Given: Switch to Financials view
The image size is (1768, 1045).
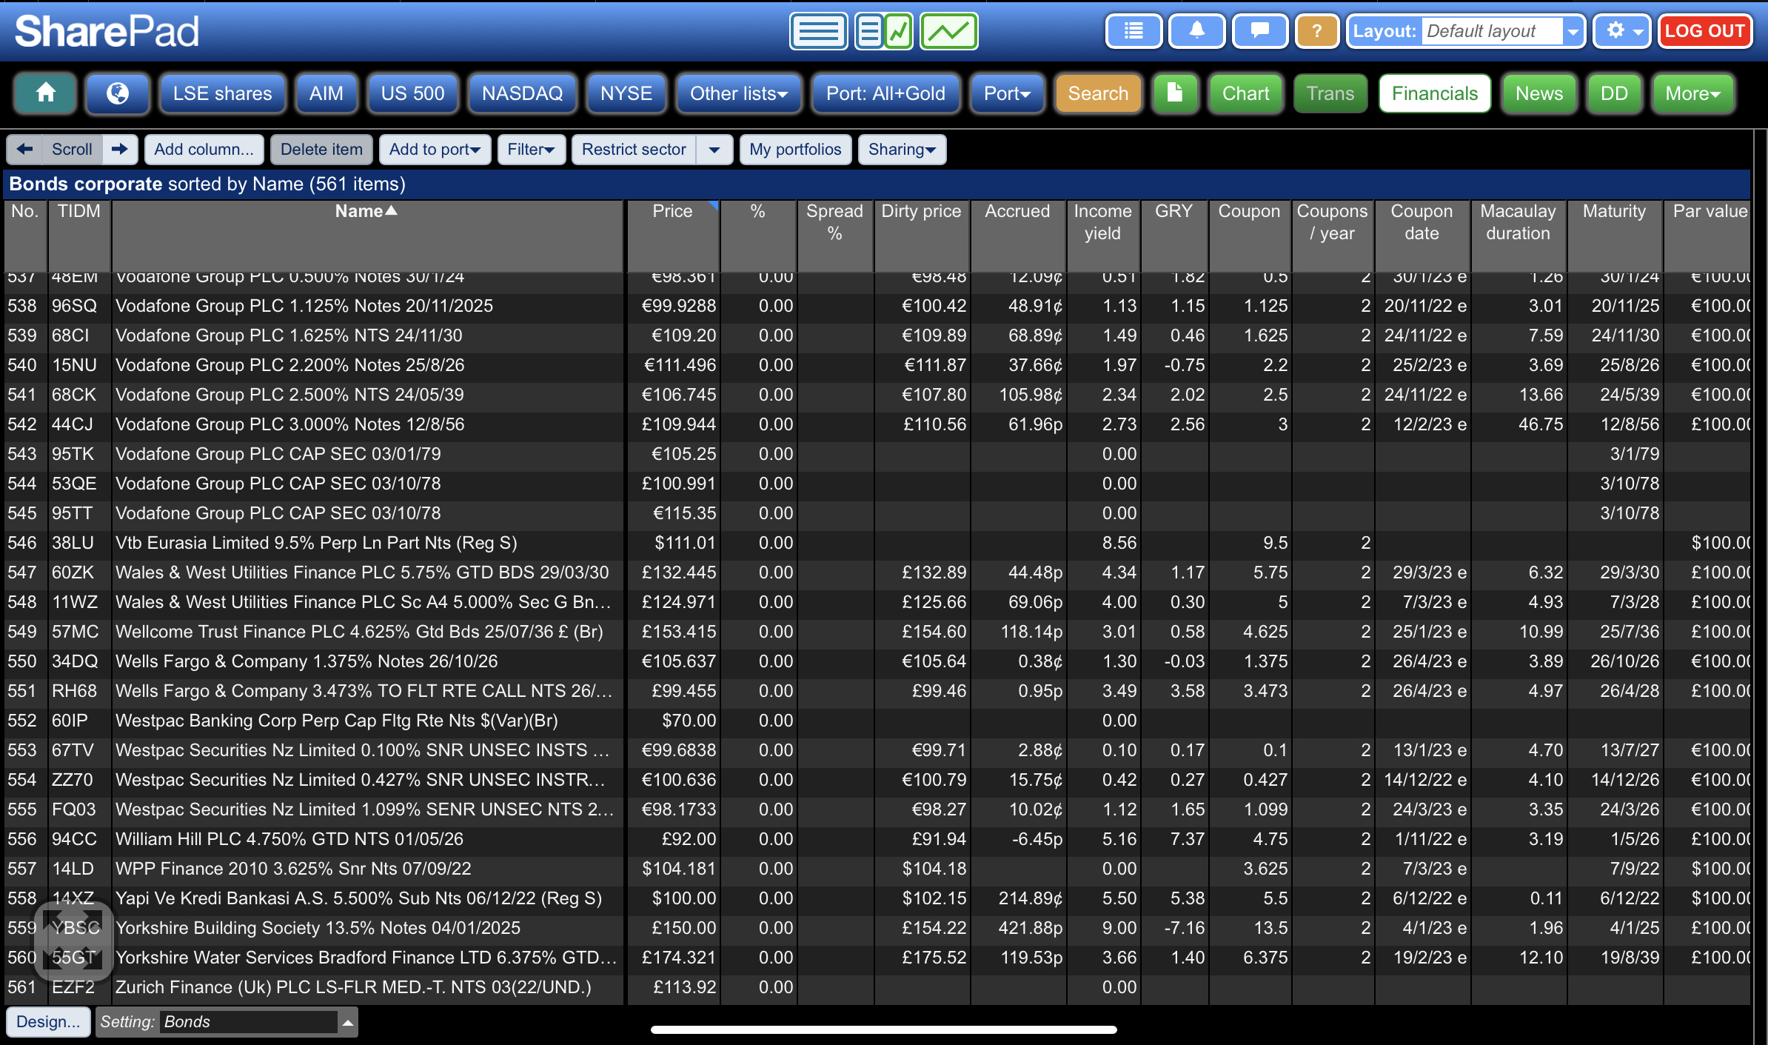Looking at the screenshot, I should [1435, 93].
